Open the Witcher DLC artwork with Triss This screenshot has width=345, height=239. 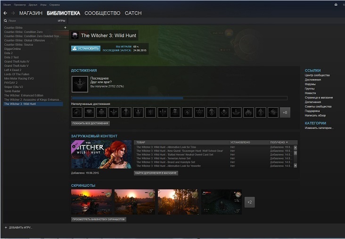(101, 154)
